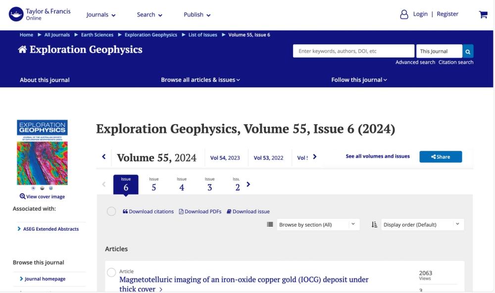Expand the Search menu

click(x=149, y=15)
